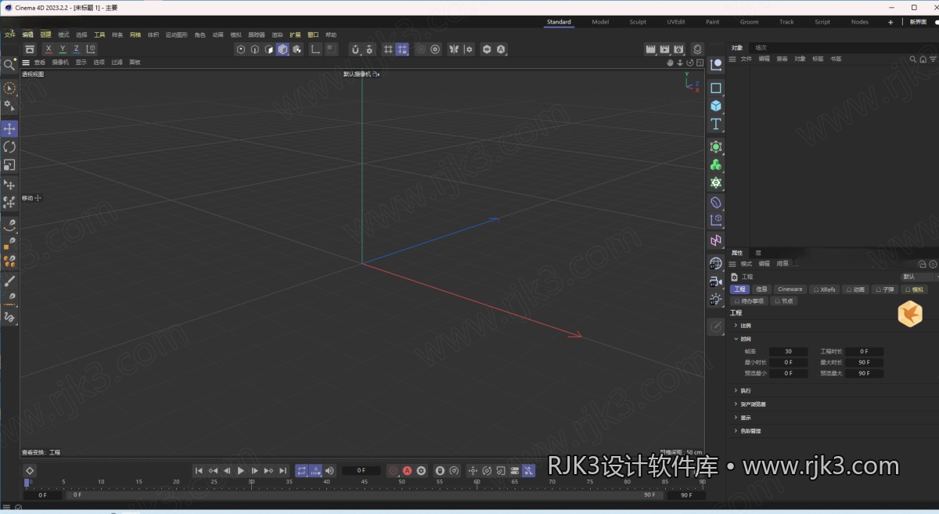Select the Live Selection tool
The width and height of the screenshot is (939, 514).
9,88
